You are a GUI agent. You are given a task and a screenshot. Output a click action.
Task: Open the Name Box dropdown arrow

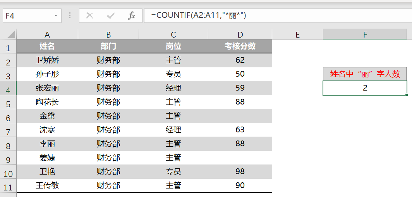pos(56,16)
